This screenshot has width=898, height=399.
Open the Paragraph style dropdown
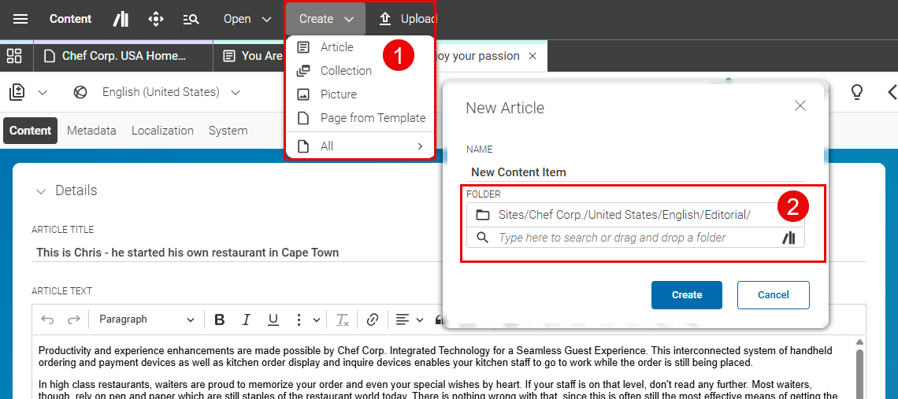click(147, 320)
